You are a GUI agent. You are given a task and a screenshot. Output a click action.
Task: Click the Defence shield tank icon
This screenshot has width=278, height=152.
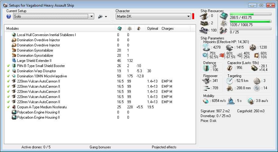[x=206, y=68]
